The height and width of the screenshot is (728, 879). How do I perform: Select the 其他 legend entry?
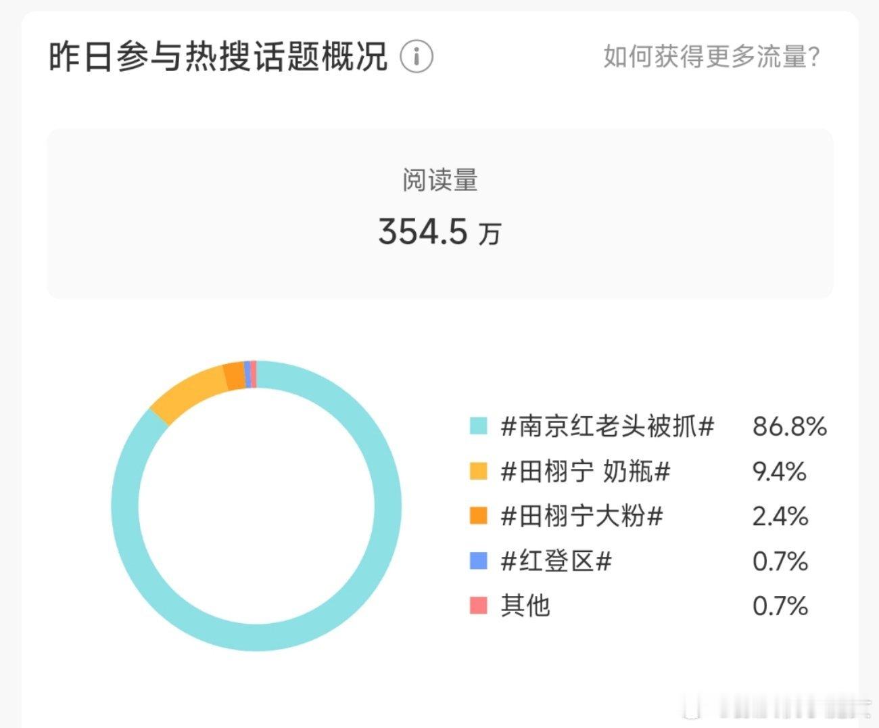[x=525, y=605]
